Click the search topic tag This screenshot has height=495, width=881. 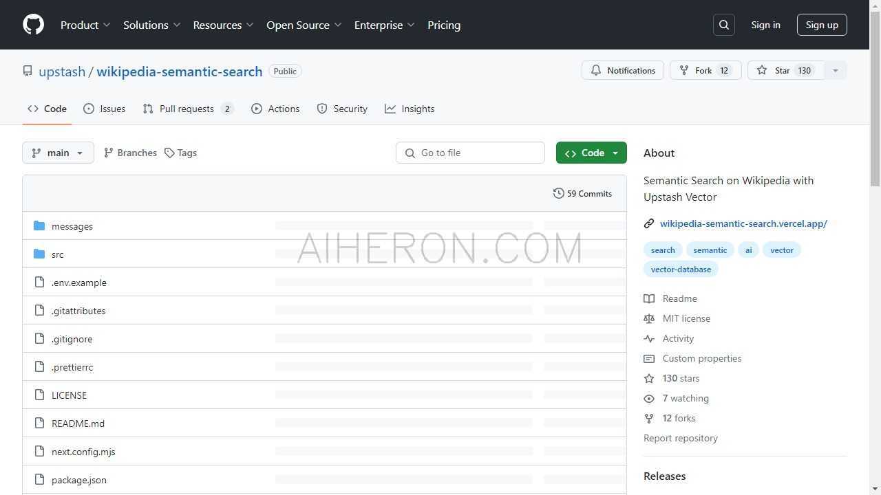(663, 250)
